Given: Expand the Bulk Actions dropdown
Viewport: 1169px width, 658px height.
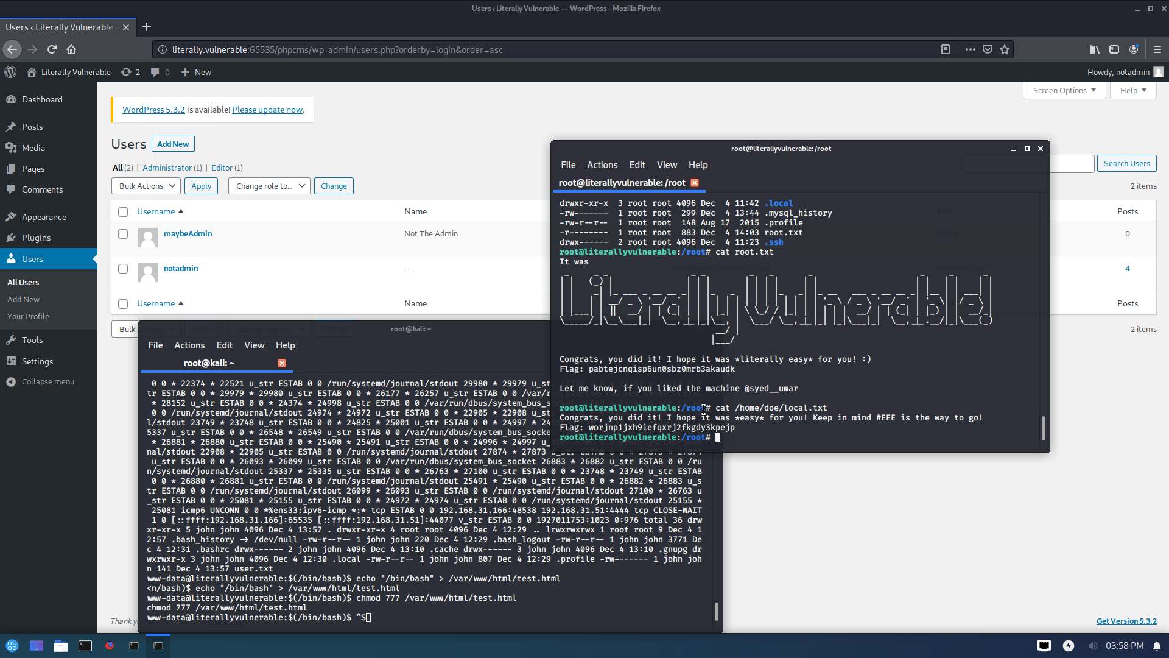Looking at the screenshot, I should coord(146,186).
